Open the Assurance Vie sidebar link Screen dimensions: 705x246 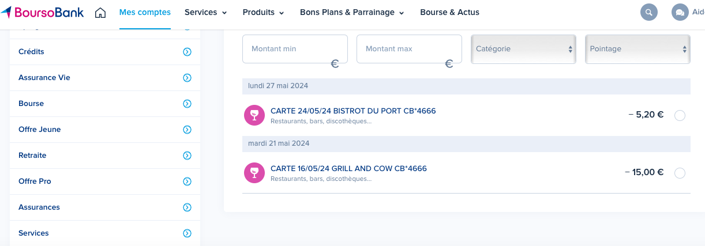[x=105, y=78]
